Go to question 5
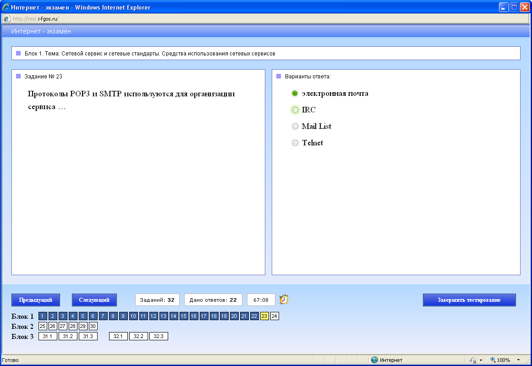The height and width of the screenshot is (366, 532). (83, 316)
